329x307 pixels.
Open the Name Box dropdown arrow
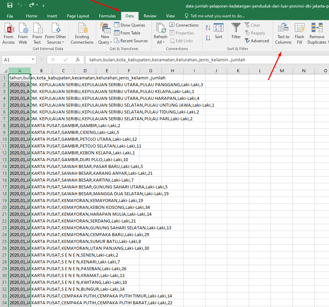point(33,59)
